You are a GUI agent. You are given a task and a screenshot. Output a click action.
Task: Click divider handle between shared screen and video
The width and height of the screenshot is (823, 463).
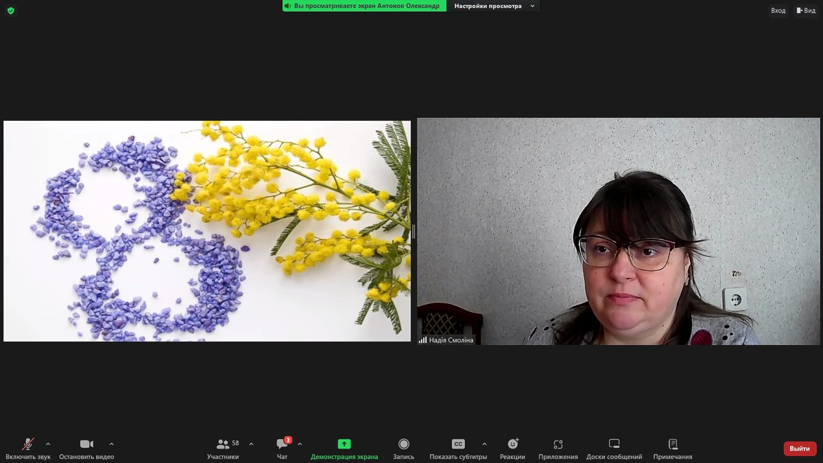coord(414,231)
